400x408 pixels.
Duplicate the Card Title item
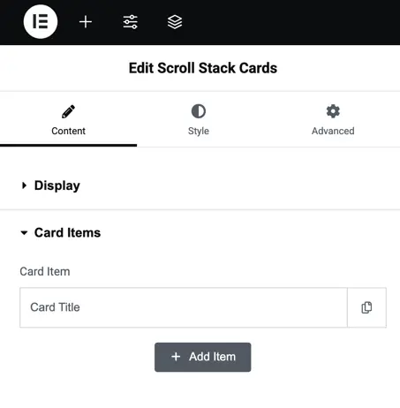(366, 307)
